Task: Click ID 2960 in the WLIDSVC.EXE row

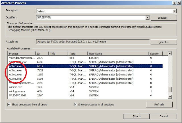Action: click(40, 96)
